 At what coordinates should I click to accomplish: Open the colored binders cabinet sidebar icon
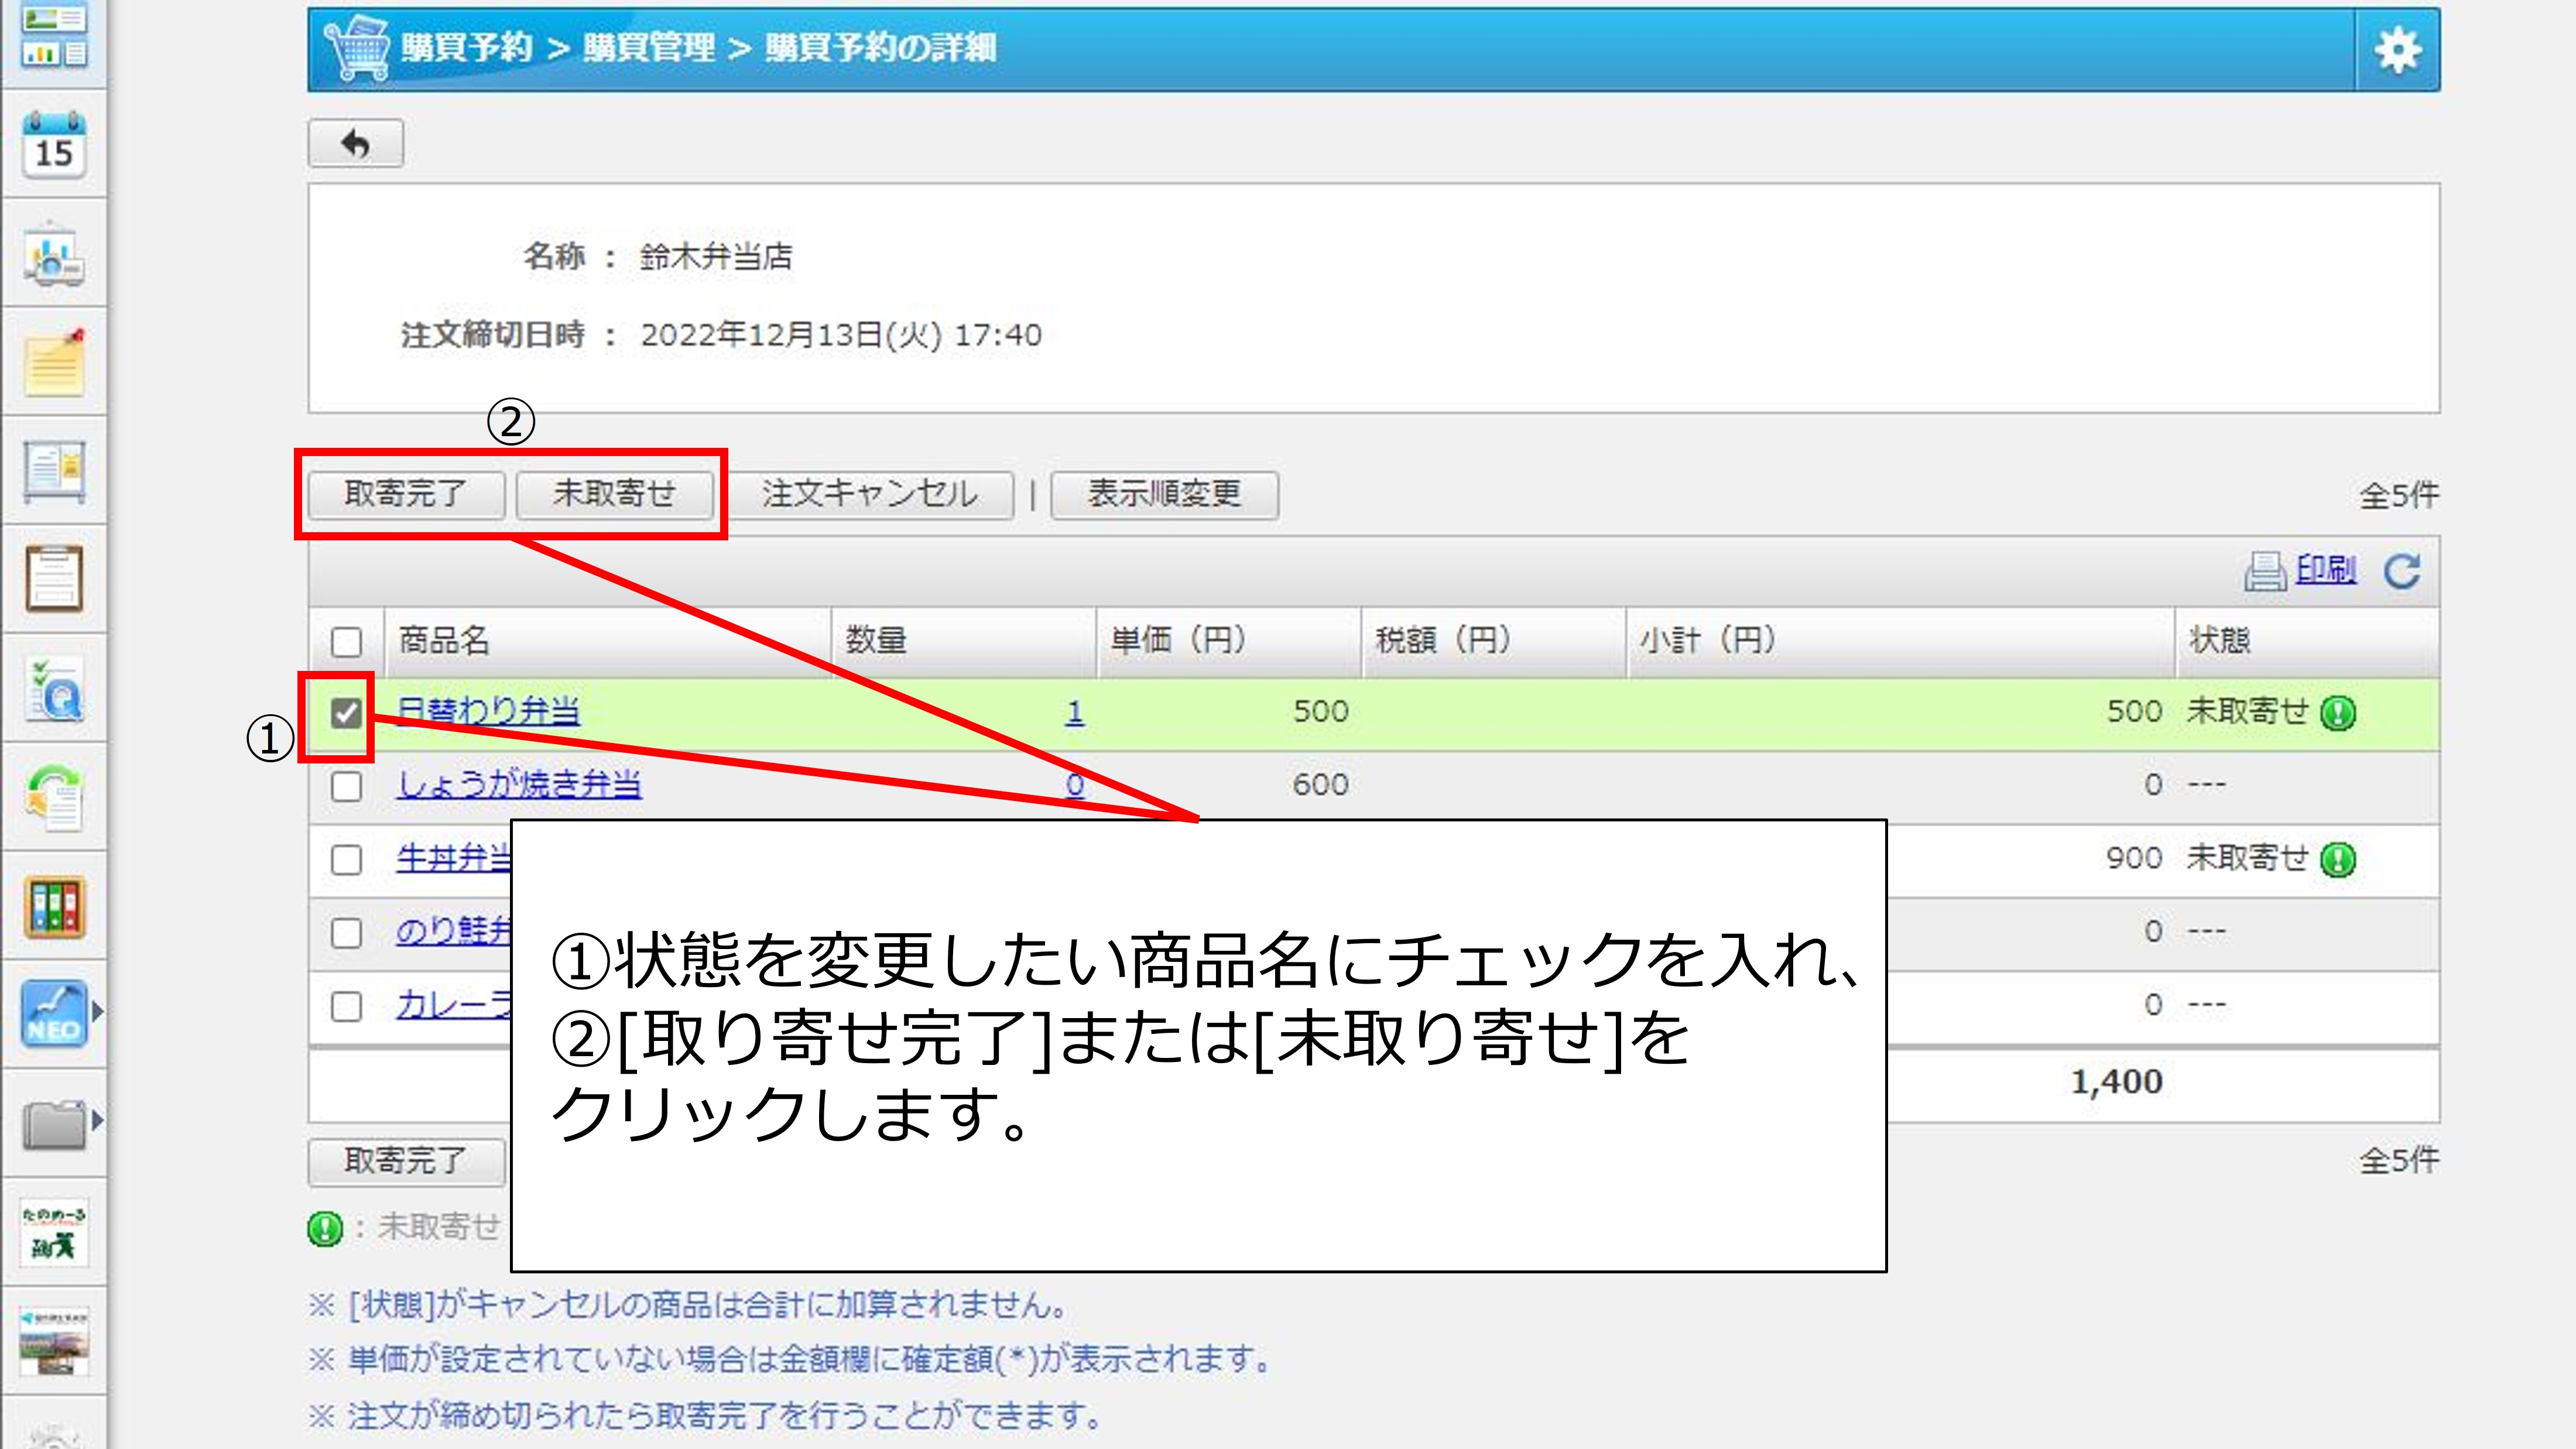point(54,907)
